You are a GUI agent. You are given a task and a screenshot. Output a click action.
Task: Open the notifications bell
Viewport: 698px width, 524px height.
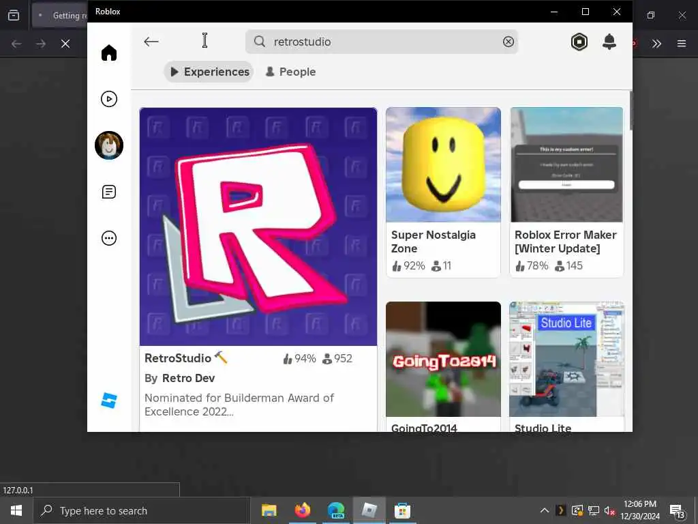point(609,42)
